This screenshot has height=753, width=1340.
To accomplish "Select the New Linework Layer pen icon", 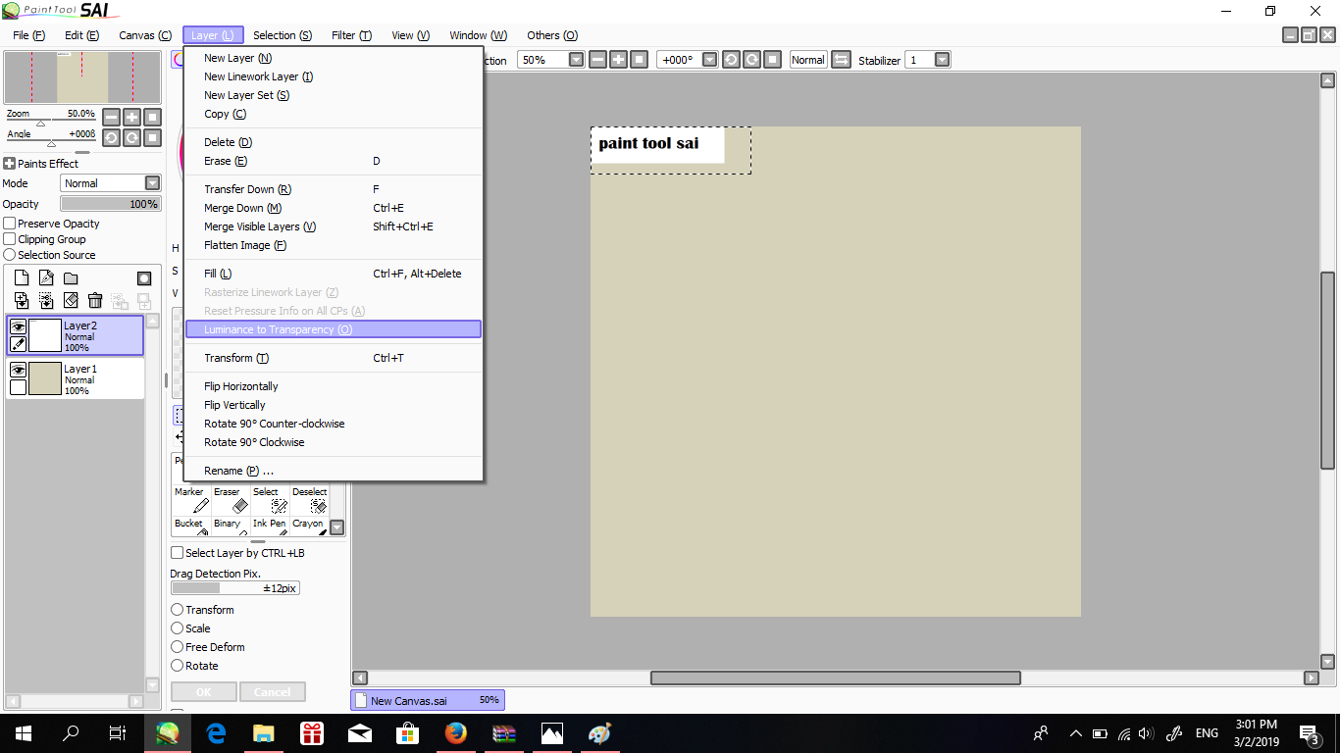I will coord(46,277).
